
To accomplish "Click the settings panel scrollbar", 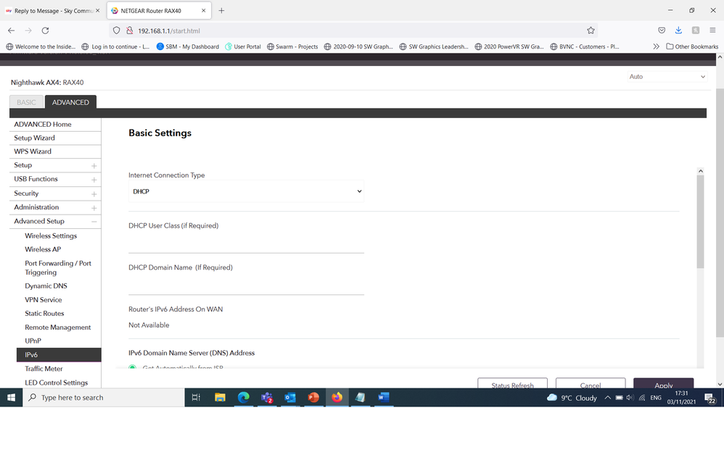I will (701, 222).
